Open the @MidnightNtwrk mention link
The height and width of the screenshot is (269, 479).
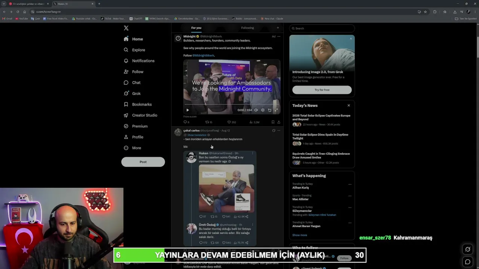click(203, 55)
